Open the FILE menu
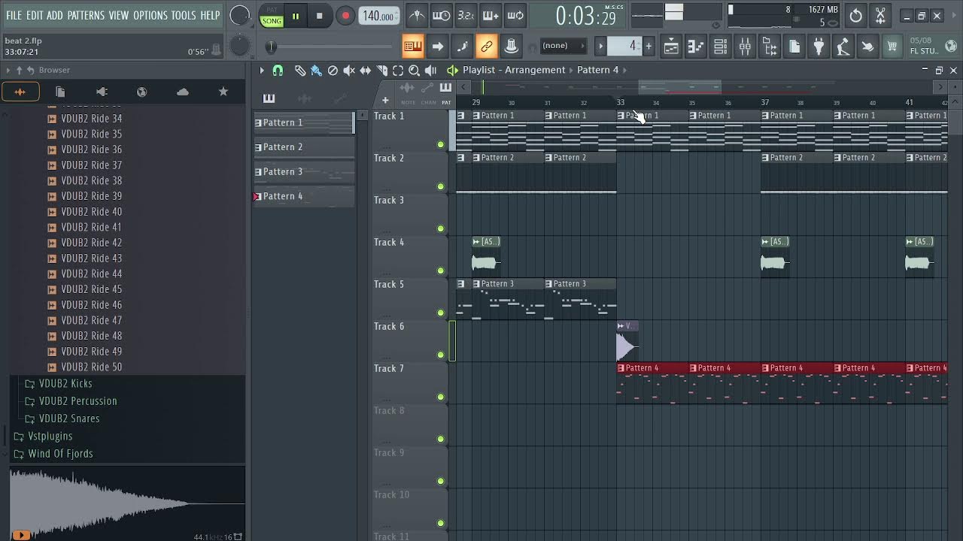Image resolution: width=963 pixels, height=541 pixels. click(x=14, y=15)
